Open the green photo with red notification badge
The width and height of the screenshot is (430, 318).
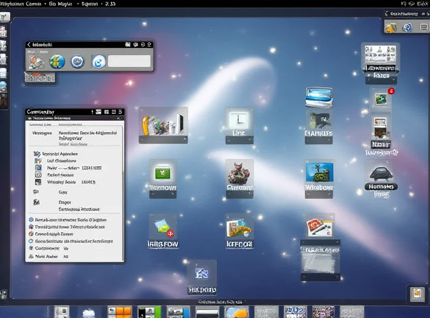click(x=381, y=99)
